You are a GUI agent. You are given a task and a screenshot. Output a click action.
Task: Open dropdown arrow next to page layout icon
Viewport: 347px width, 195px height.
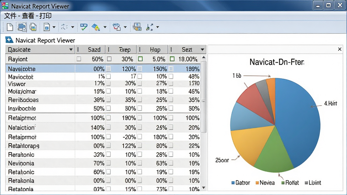(54, 27)
